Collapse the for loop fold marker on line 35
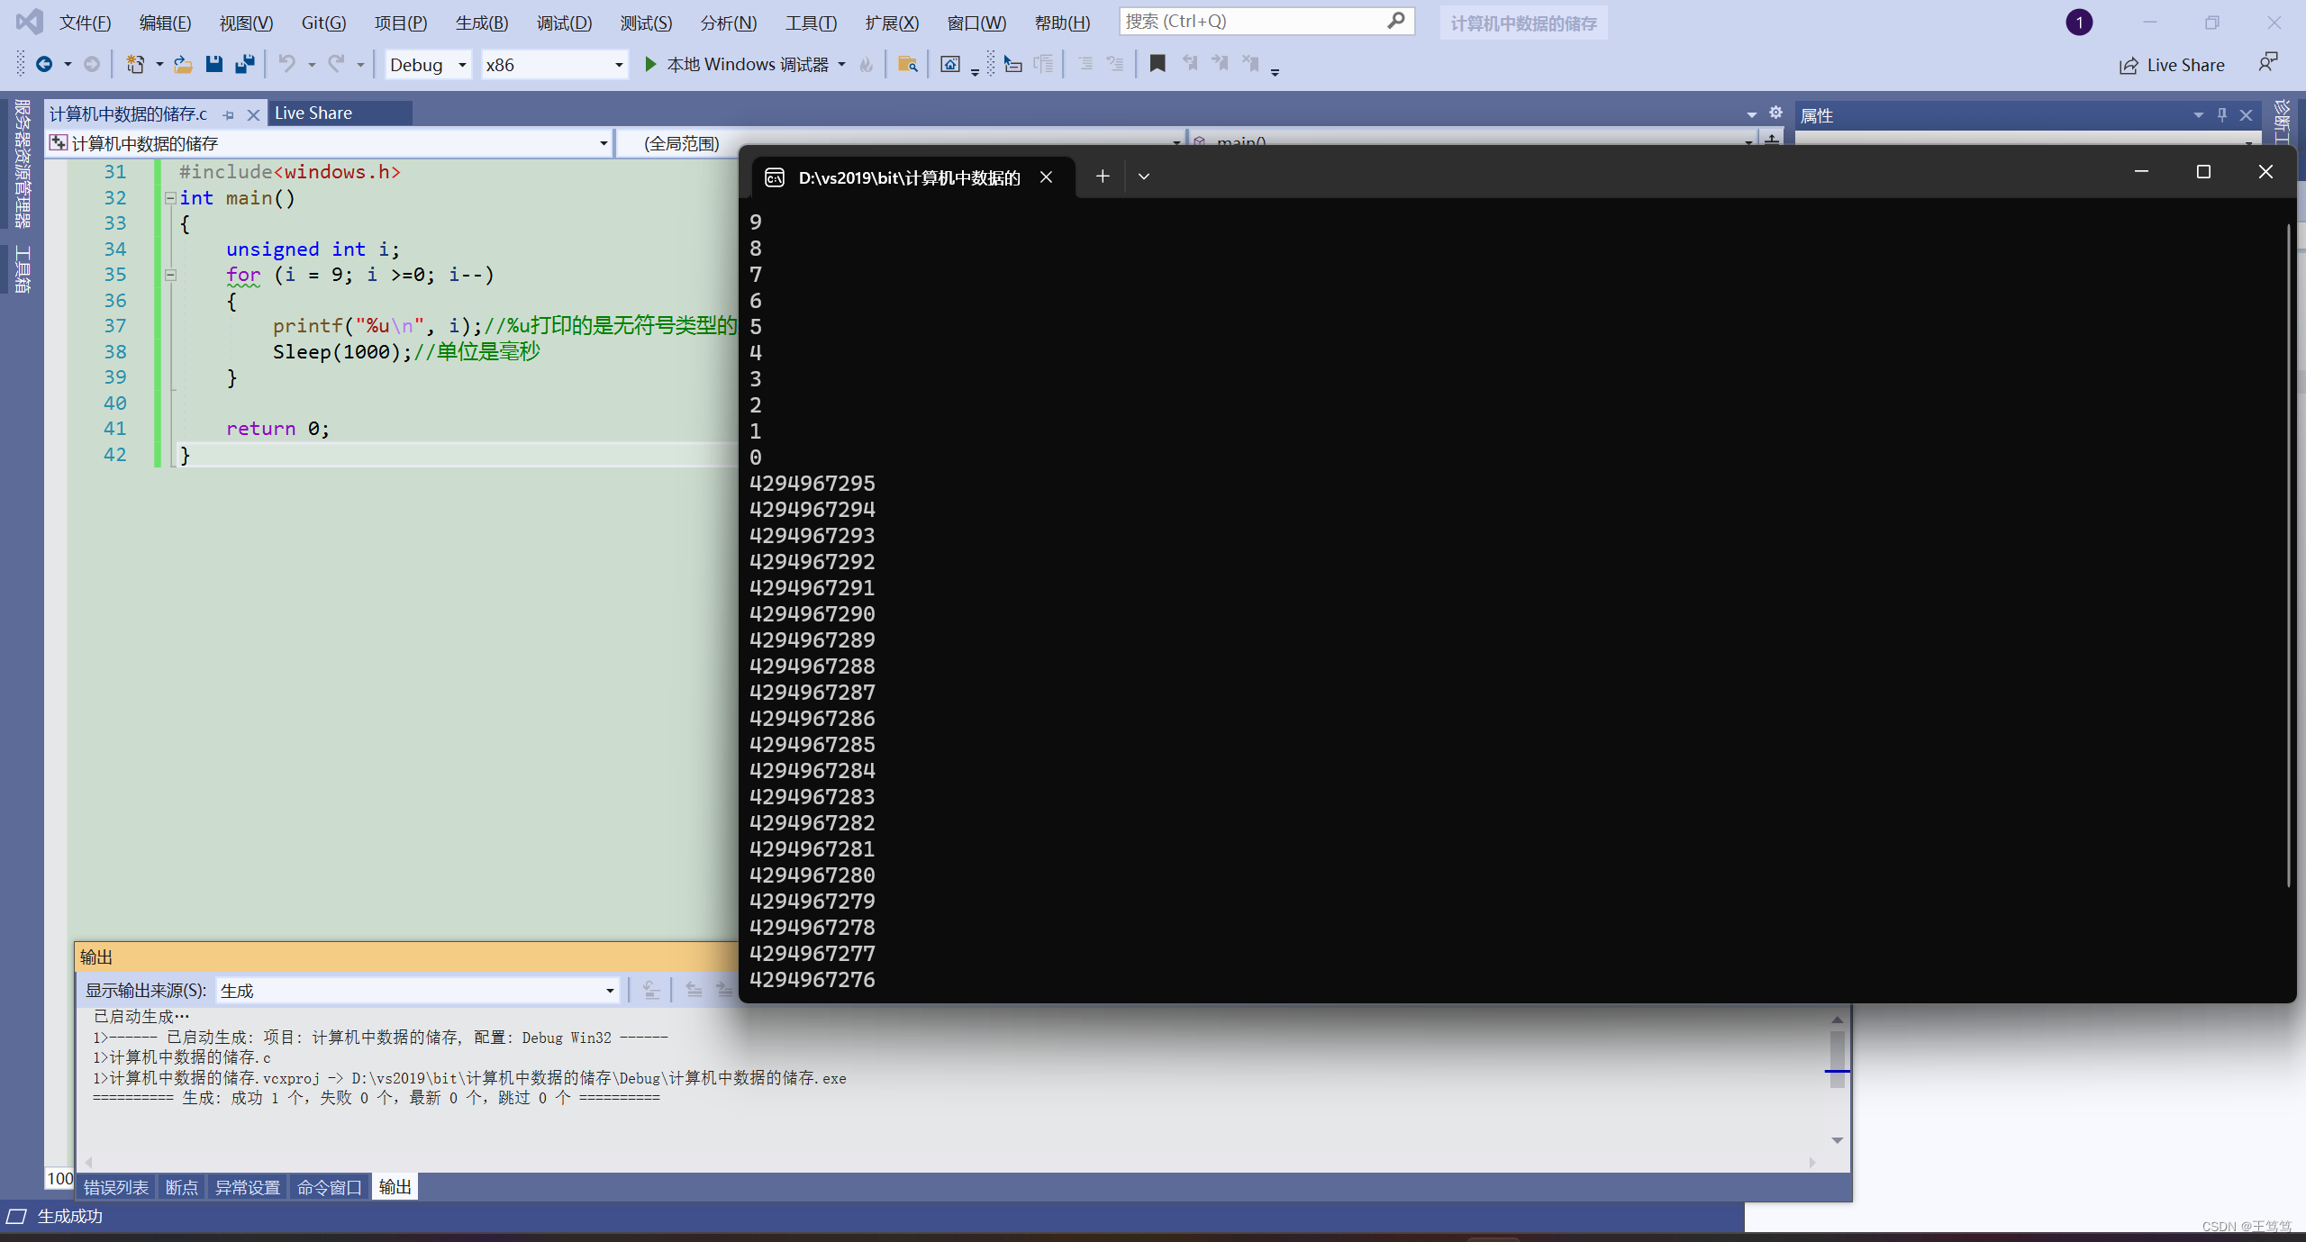2306x1242 pixels. 170,275
